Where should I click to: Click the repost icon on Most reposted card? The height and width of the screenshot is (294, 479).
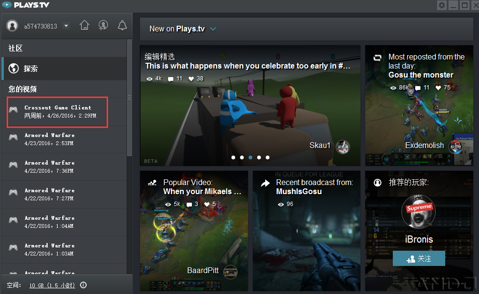click(378, 58)
